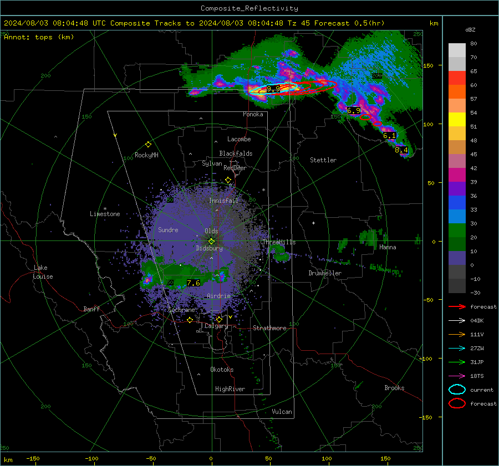The image size is (499, 466).
Task: Click the 7.6 storm top label
Action: point(193,283)
